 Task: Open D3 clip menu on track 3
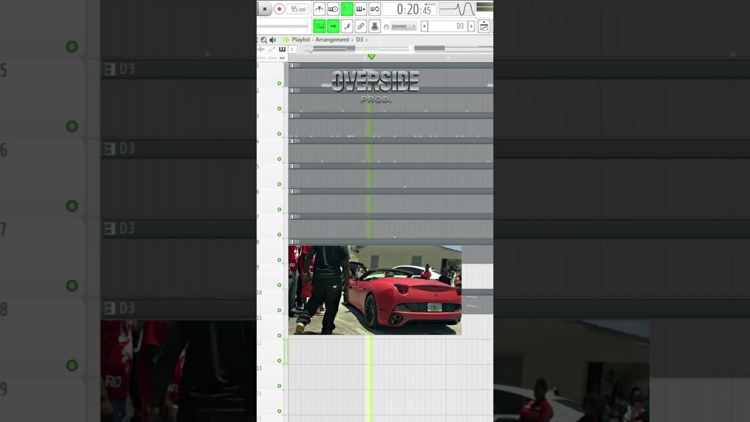point(291,115)
